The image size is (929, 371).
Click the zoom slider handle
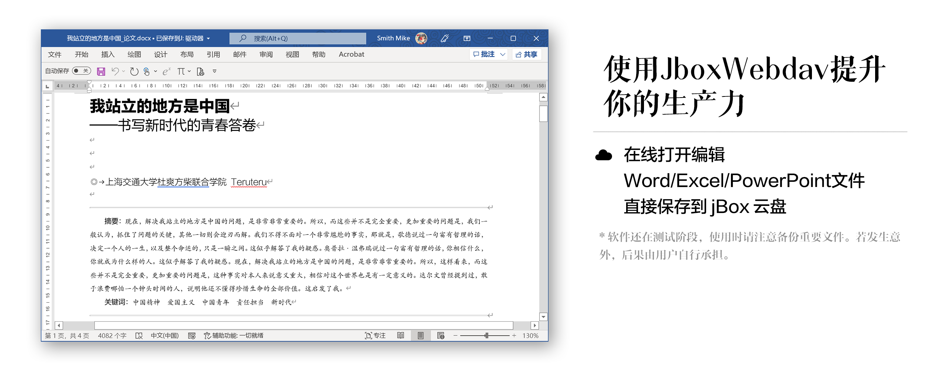pyautogui.click(x=486, y=336)
